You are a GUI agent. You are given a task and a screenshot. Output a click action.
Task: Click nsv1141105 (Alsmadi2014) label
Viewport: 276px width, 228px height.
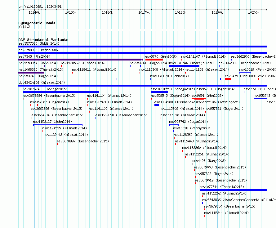coord(111,109)
